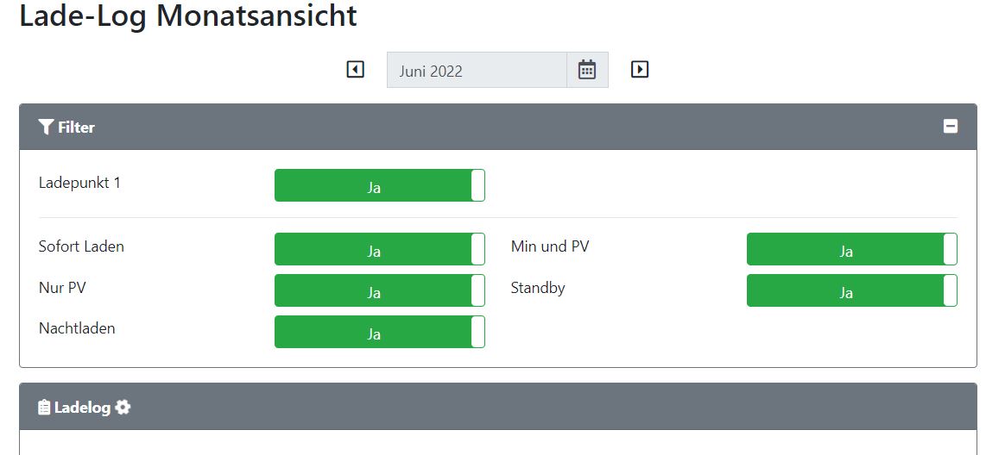Click the Ladelog panel header
The height and width of the screenshot is (455, 1005).
(x=82, y=407)
